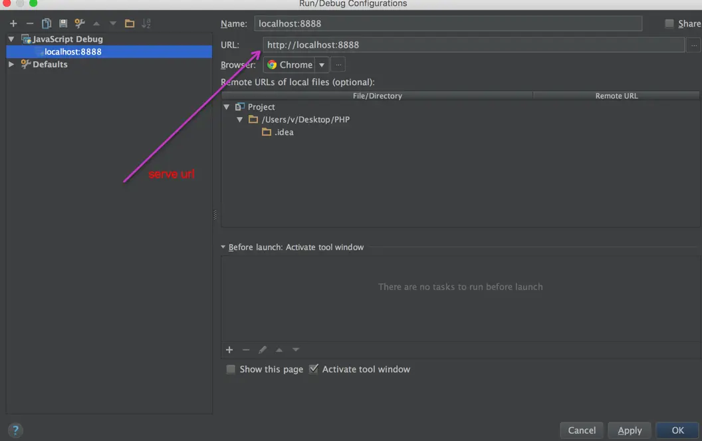The image size is (702, 441).
Task: Add a before-launch task with plus icon
Action: [x=229, y=350]
